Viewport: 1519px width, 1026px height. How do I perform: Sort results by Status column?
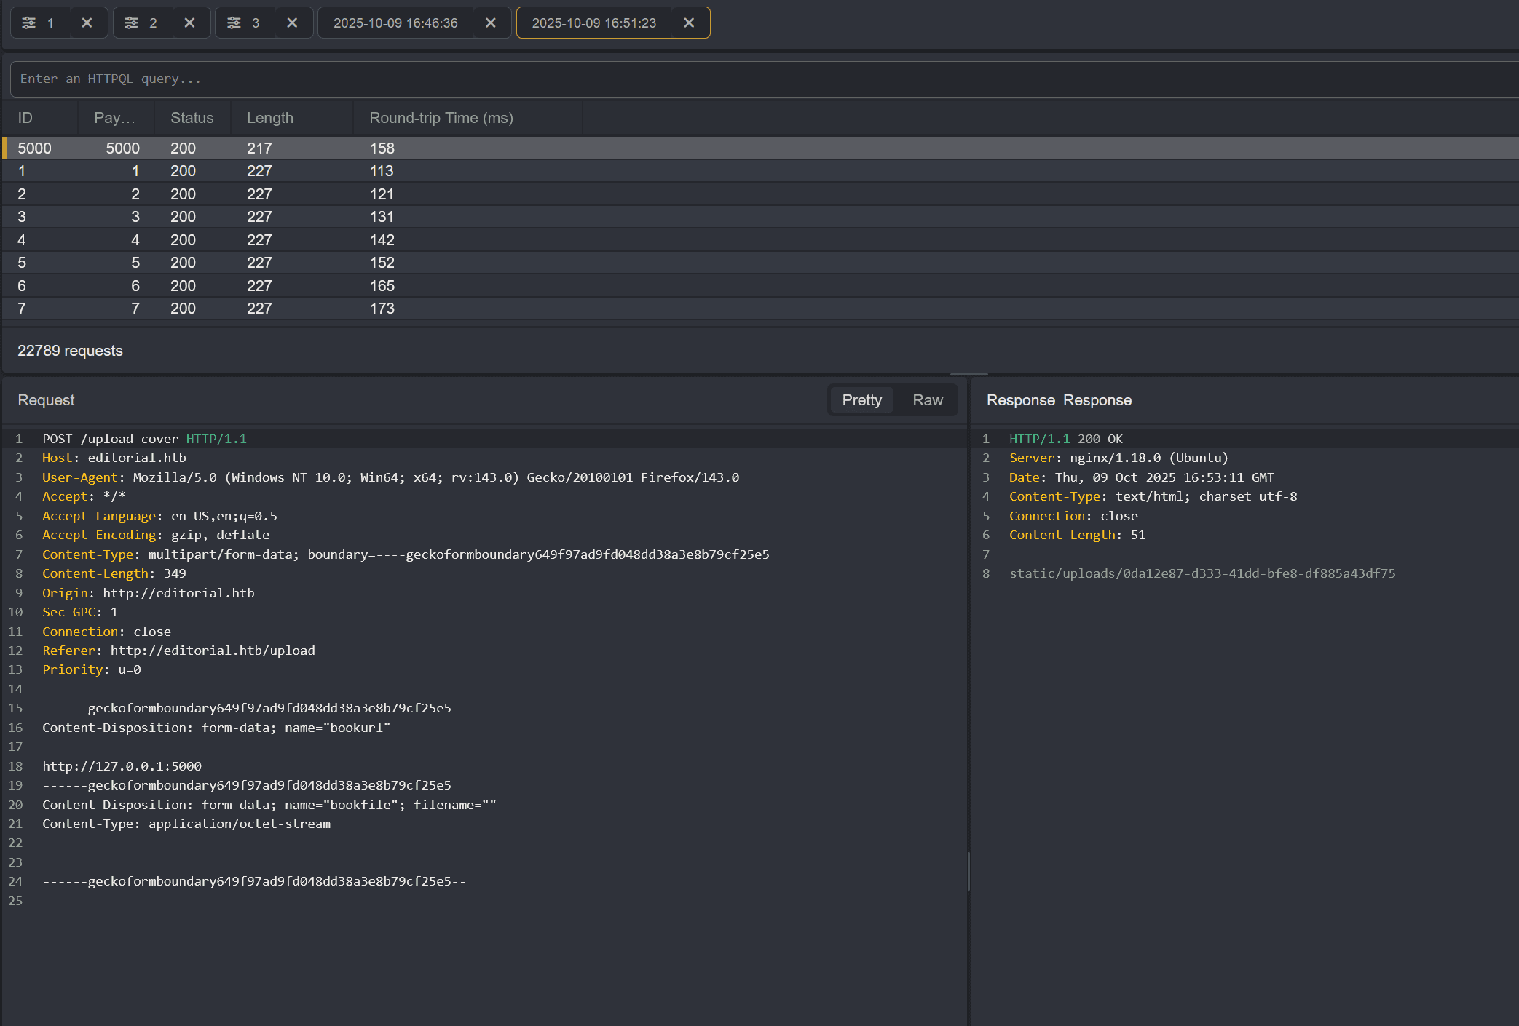tap(192, 118)
